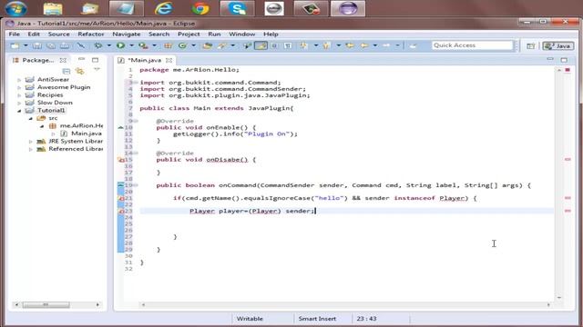Maximize the editor area
This screenshot has height=327, width=583.
(x=564, y=60)
